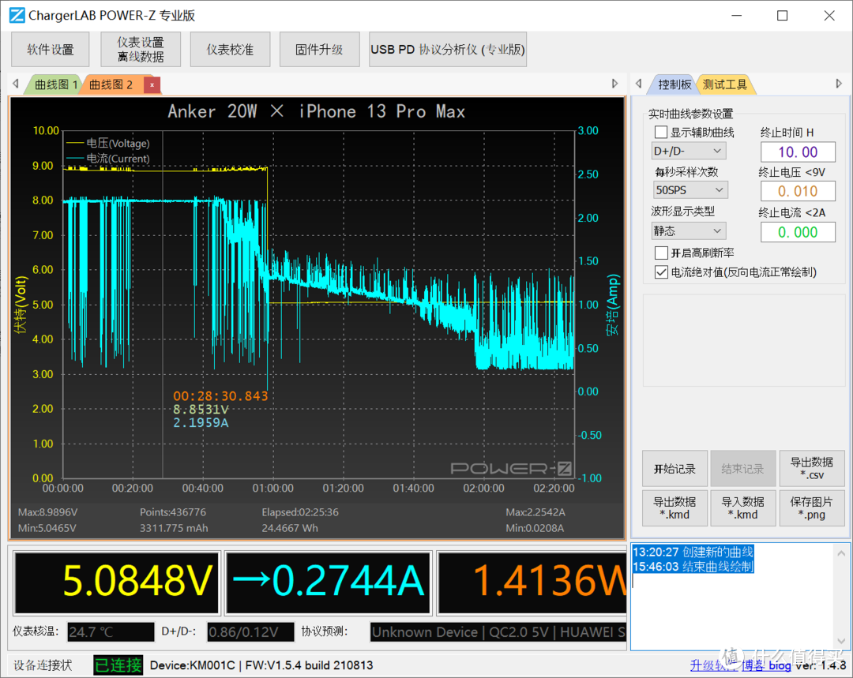Click the 0.2744A current readout

329,582
